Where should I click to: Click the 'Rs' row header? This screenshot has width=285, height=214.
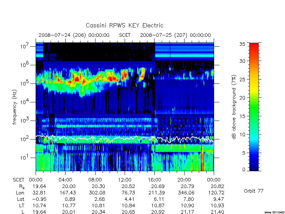[22, 187]
